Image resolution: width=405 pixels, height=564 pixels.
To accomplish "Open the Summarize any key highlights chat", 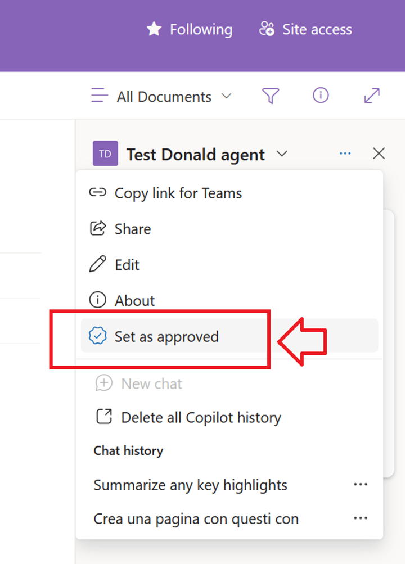I will click(x=190, y=485).
